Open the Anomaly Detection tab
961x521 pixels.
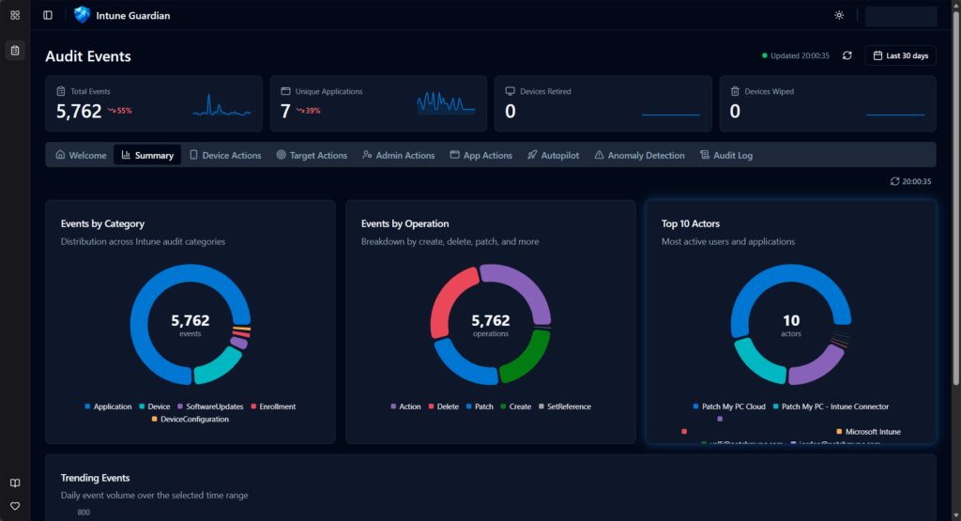coord(639,155)
